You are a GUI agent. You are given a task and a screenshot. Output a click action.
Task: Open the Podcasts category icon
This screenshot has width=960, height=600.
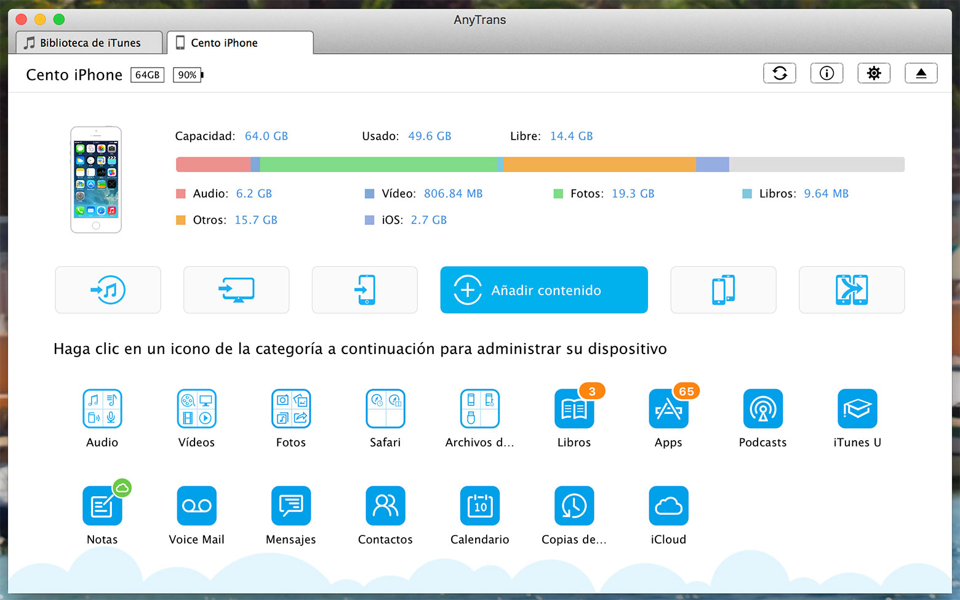pos(763,409)
